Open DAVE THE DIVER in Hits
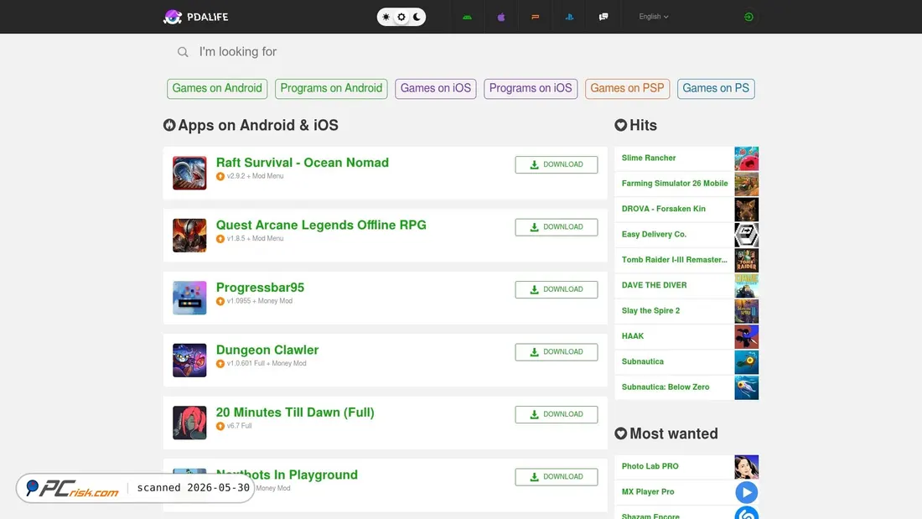This screenshot has width=922, height=519. 654,285
